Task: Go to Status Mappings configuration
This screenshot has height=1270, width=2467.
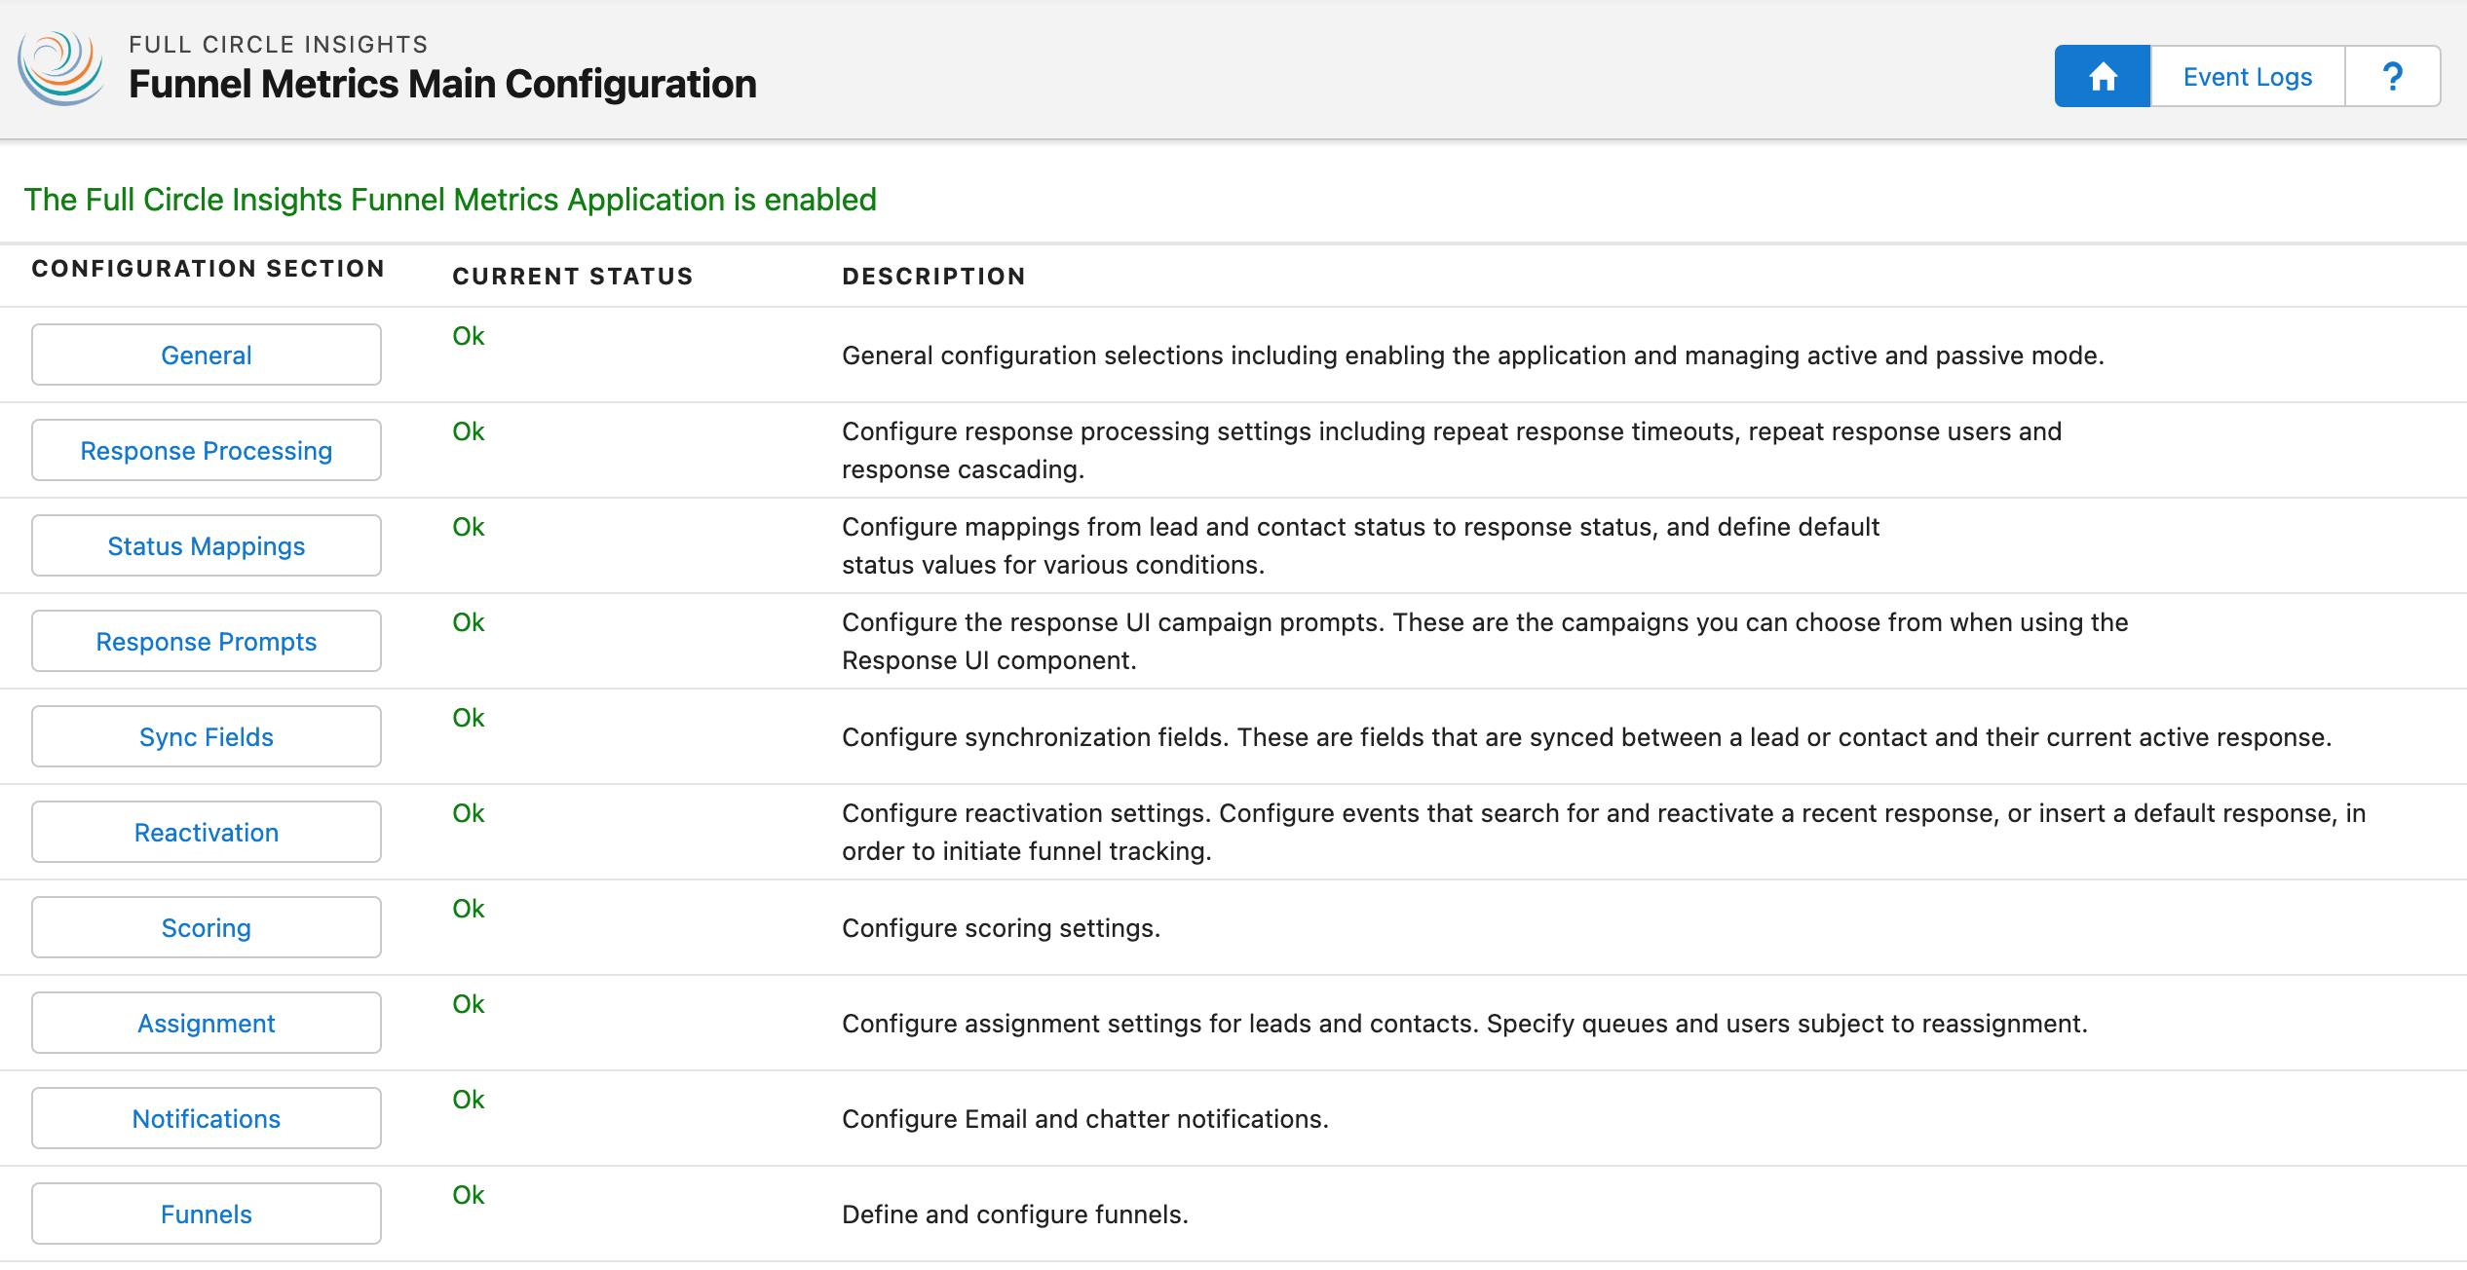Action: [x=207, y=545]
